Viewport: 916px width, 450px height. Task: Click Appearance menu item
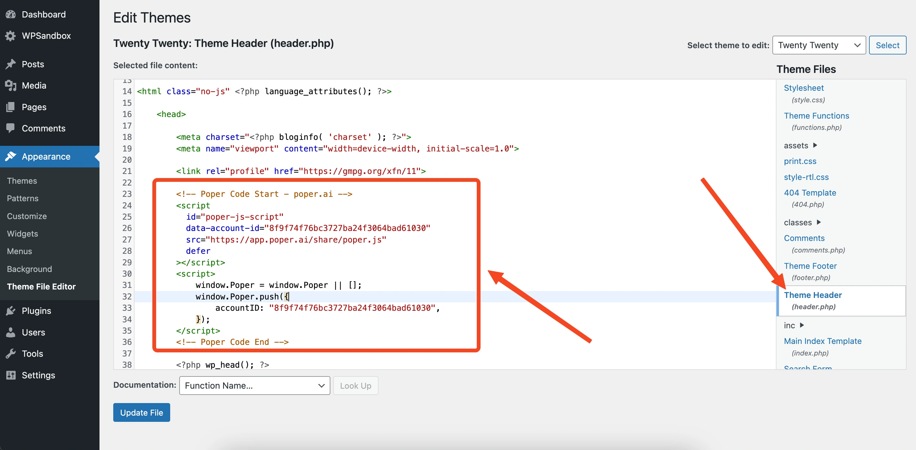point(46,156)
